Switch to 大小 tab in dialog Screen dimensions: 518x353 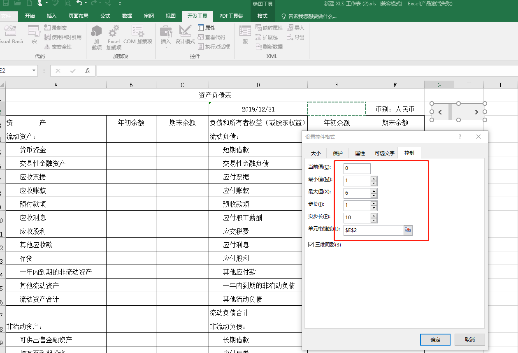[316, 153]
